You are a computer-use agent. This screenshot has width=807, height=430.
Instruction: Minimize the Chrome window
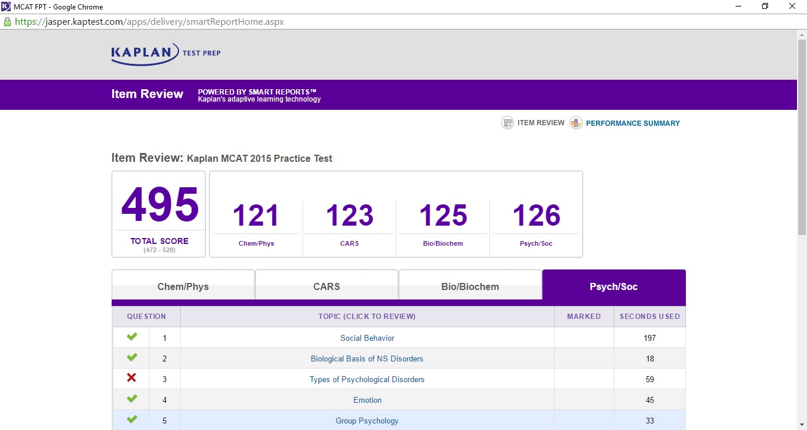738,6
